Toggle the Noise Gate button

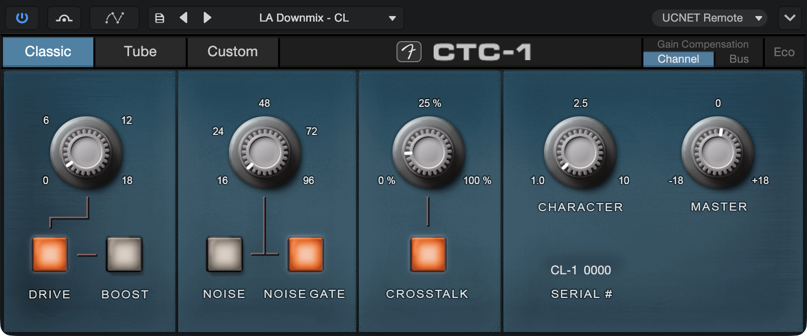(x=306, y=254)
